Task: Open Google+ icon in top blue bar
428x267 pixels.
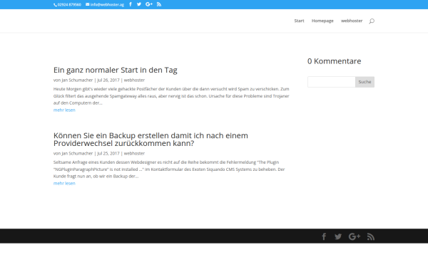Action: 149,4
